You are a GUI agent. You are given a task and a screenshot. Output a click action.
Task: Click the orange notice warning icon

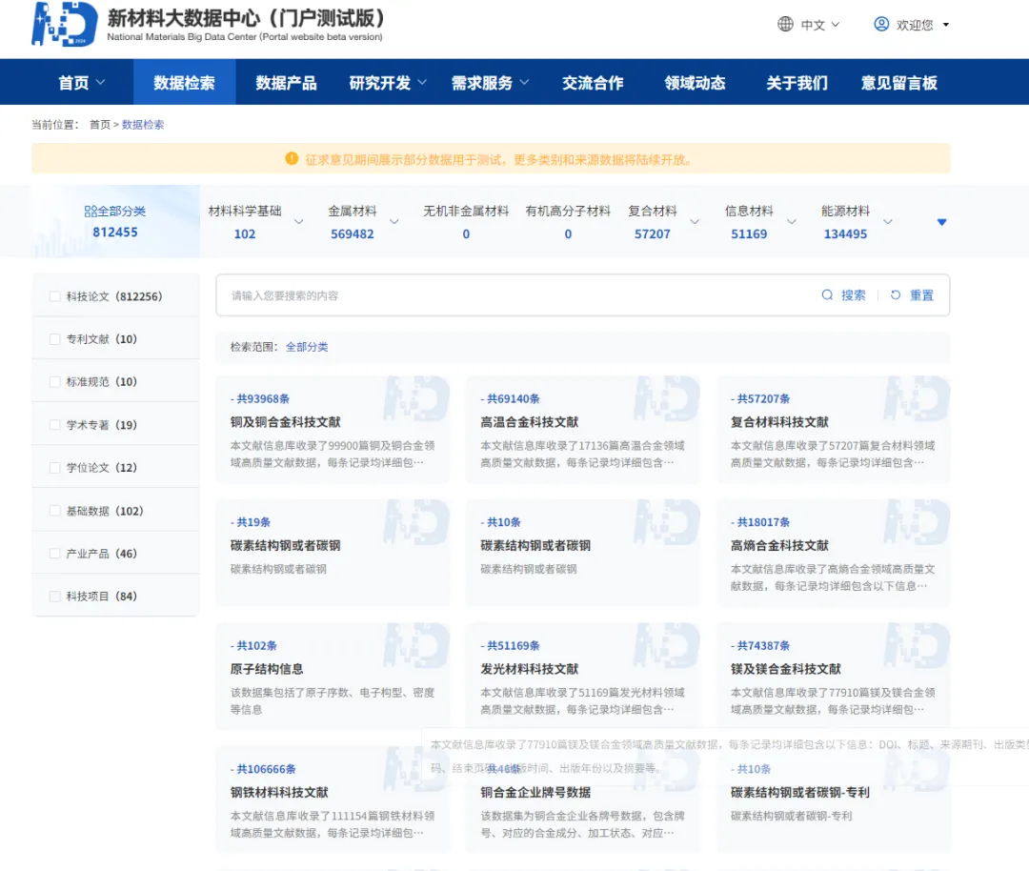pyautogui.click(x=292, y=159)
